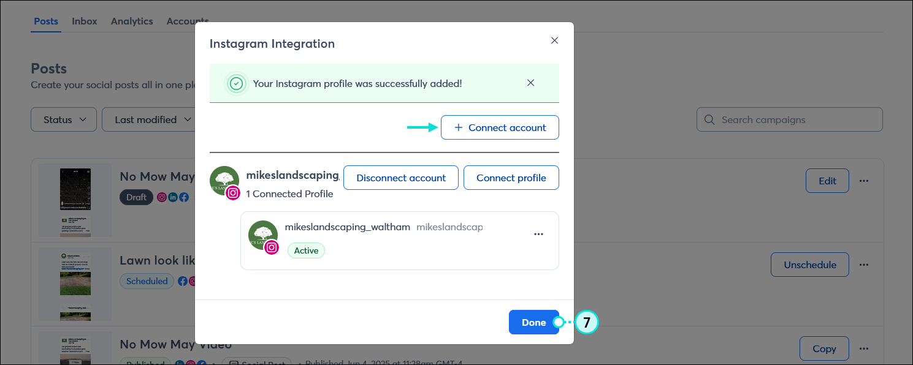
Task: Click the search magnifier in Search campaigns
Action: [709, 119]
